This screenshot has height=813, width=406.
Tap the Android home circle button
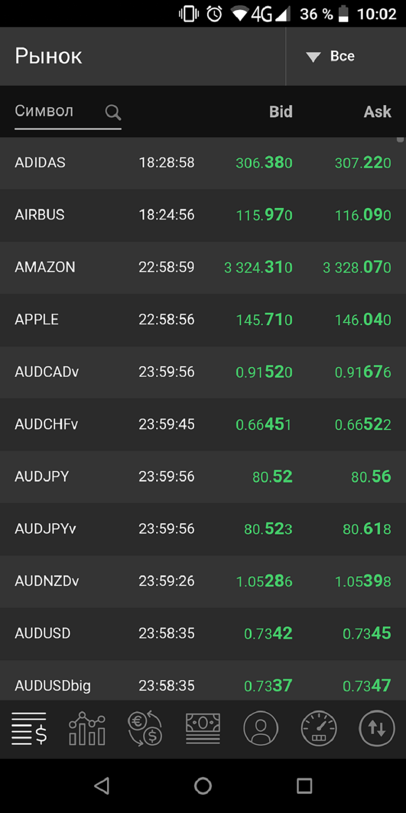(203, 785)
